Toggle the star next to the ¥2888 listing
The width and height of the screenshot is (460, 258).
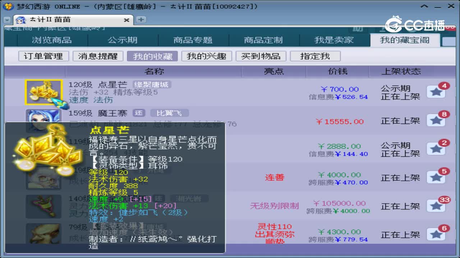[x=437, y=149]
